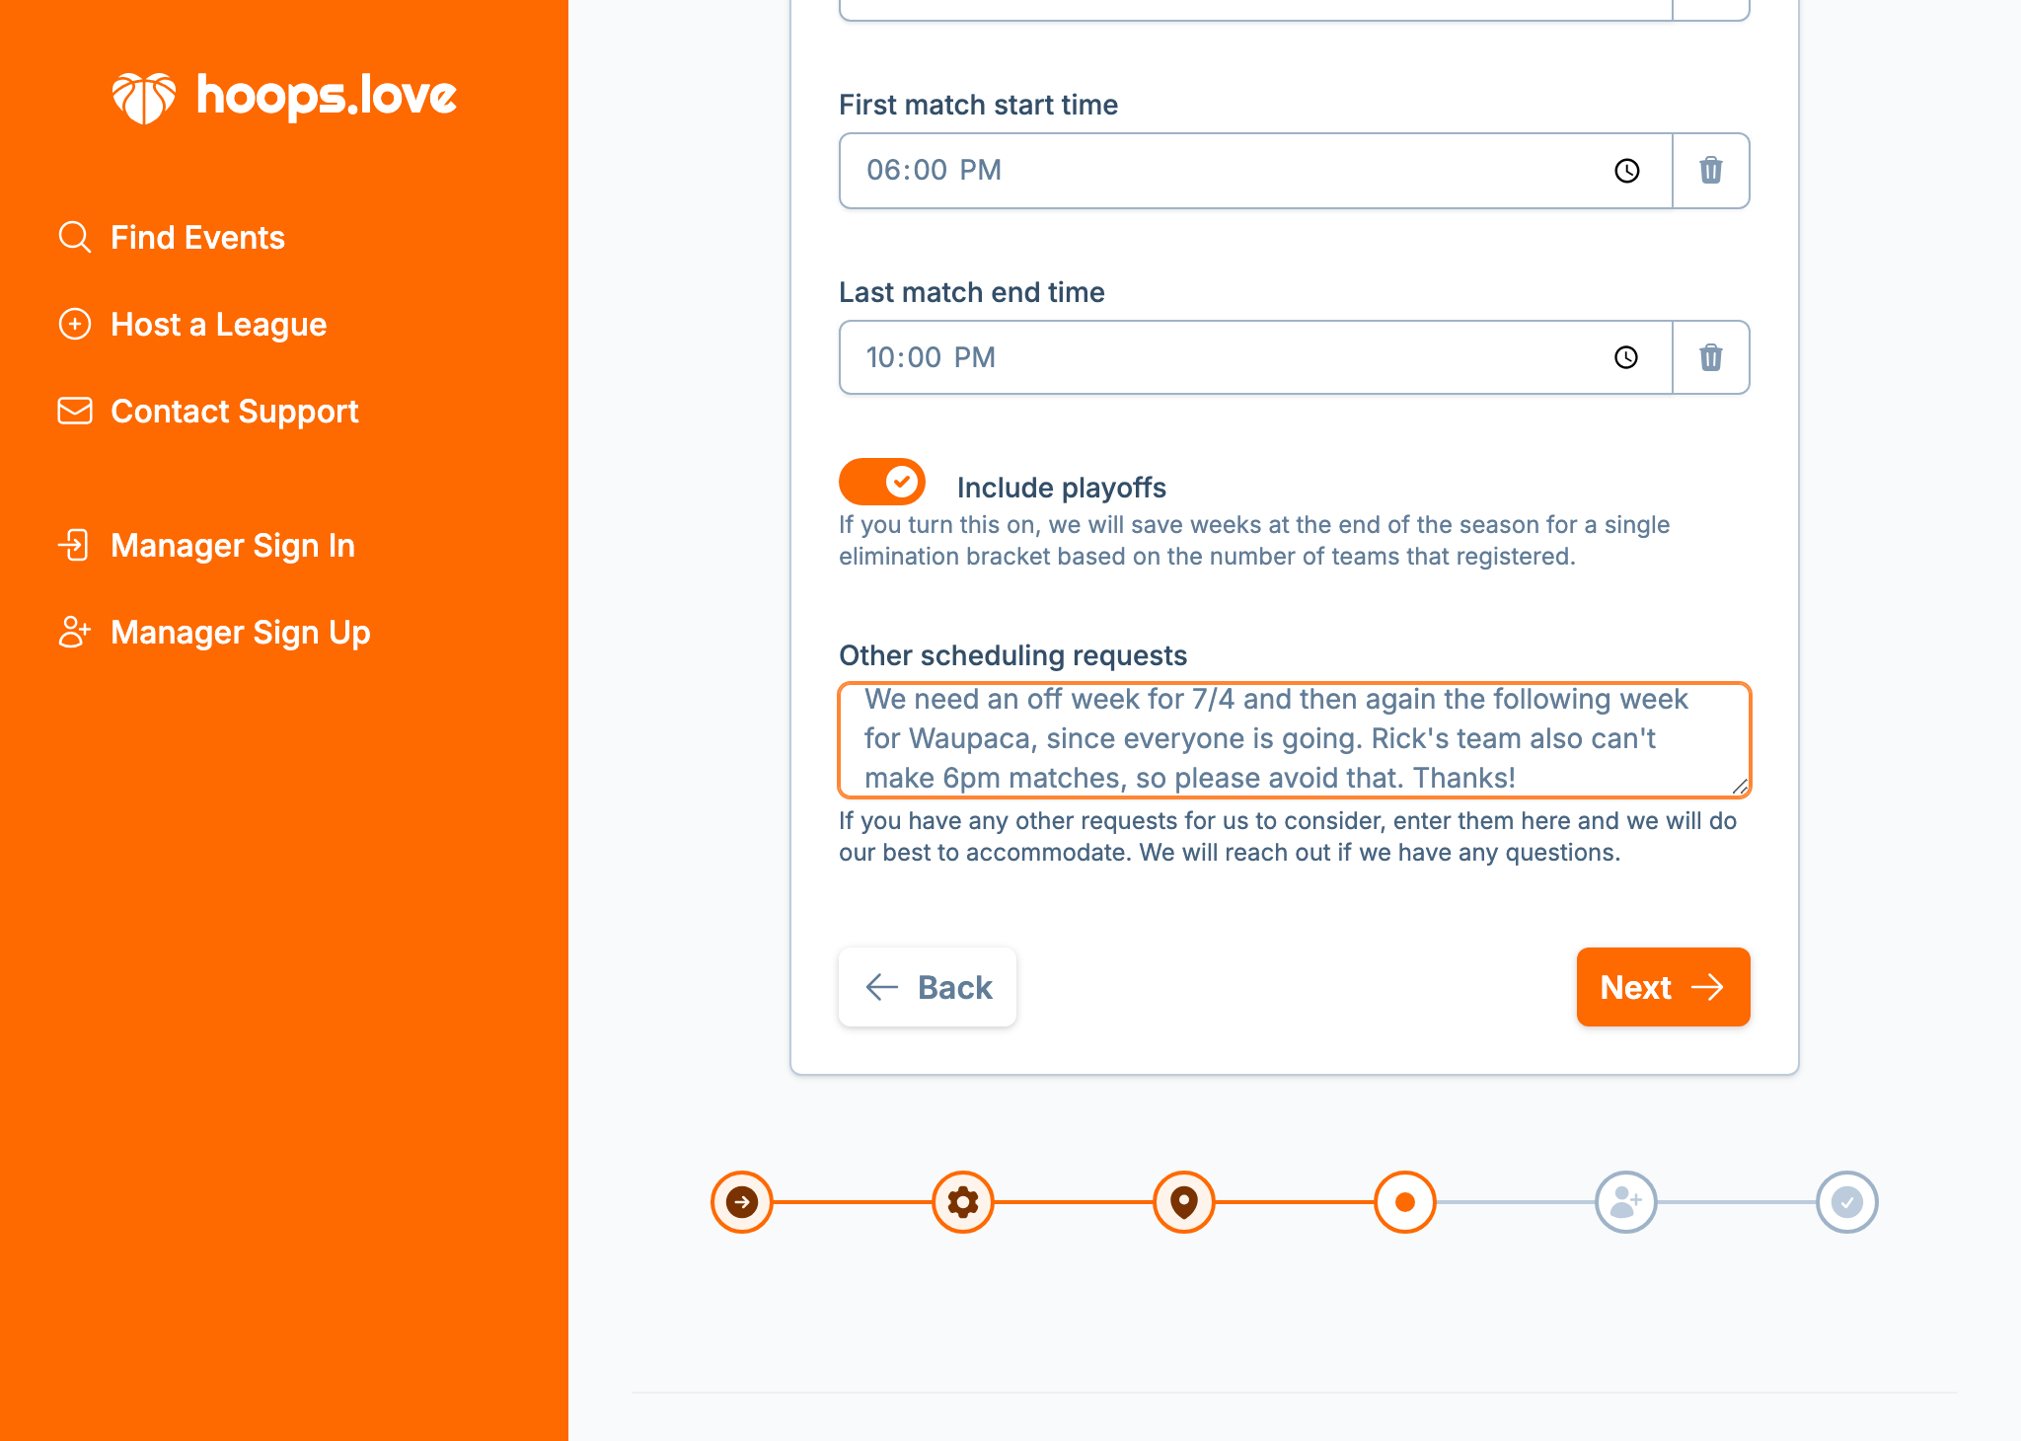This screenshot has height=1441, width=2021.
Task: Click the final checkmark step in the tracker
Action: [1847, 1202]
